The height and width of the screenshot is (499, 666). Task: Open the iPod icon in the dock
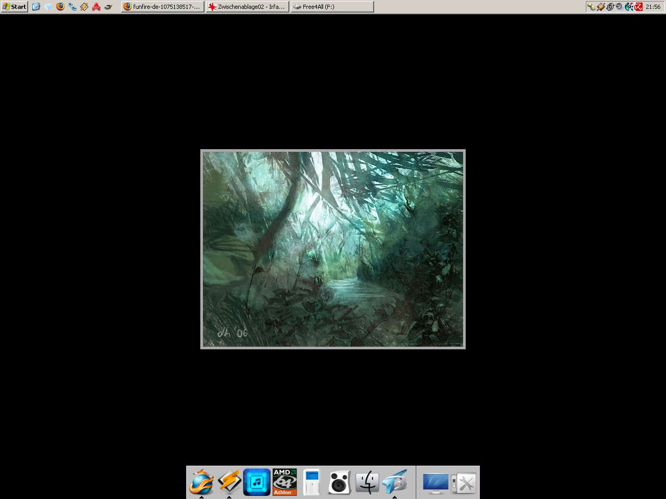click(312, 482)
